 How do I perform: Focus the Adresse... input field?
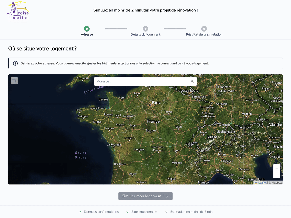pos(145,81)
